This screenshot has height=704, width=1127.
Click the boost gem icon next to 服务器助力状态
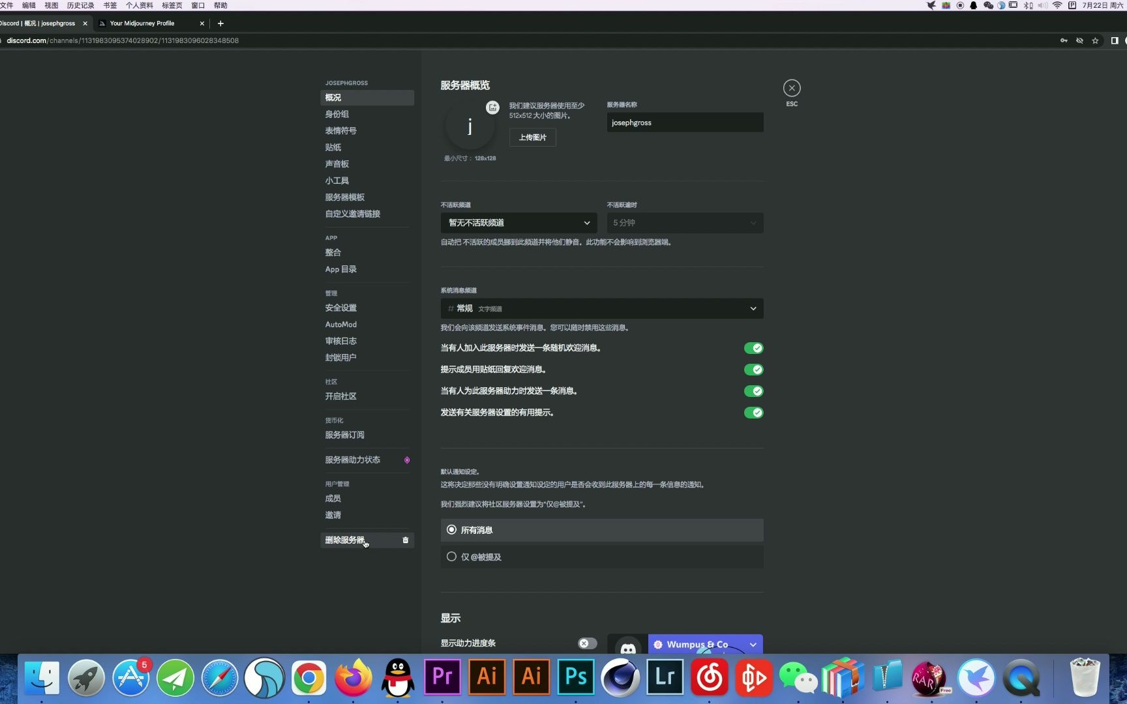pos(406,460)
